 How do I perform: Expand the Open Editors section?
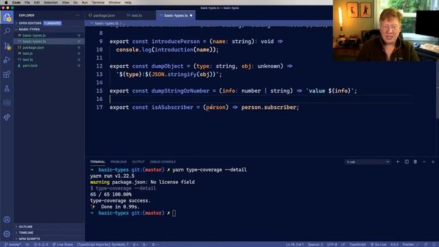click(30, 23)
